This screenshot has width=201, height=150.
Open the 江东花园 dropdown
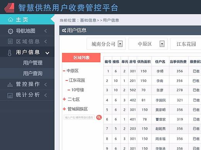coord(186,44)
